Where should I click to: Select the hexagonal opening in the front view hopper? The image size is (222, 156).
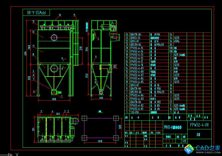[x=53, y=69]
